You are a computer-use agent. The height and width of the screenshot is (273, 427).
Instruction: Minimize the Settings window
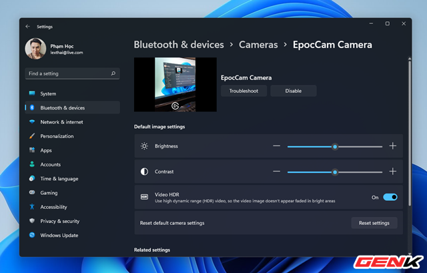pos(371,24)
